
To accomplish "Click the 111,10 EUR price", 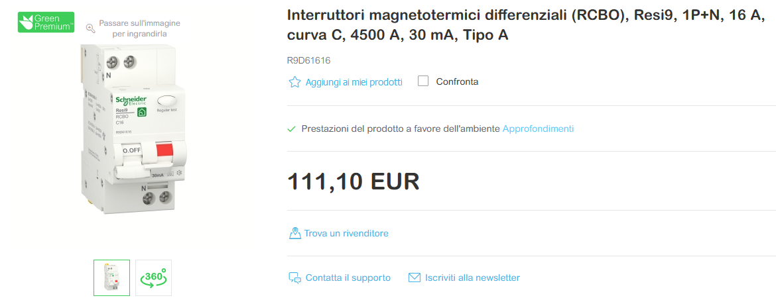I will [354, 181].
